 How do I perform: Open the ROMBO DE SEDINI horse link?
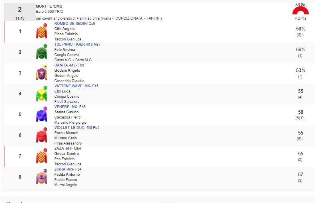click(71, 24)
